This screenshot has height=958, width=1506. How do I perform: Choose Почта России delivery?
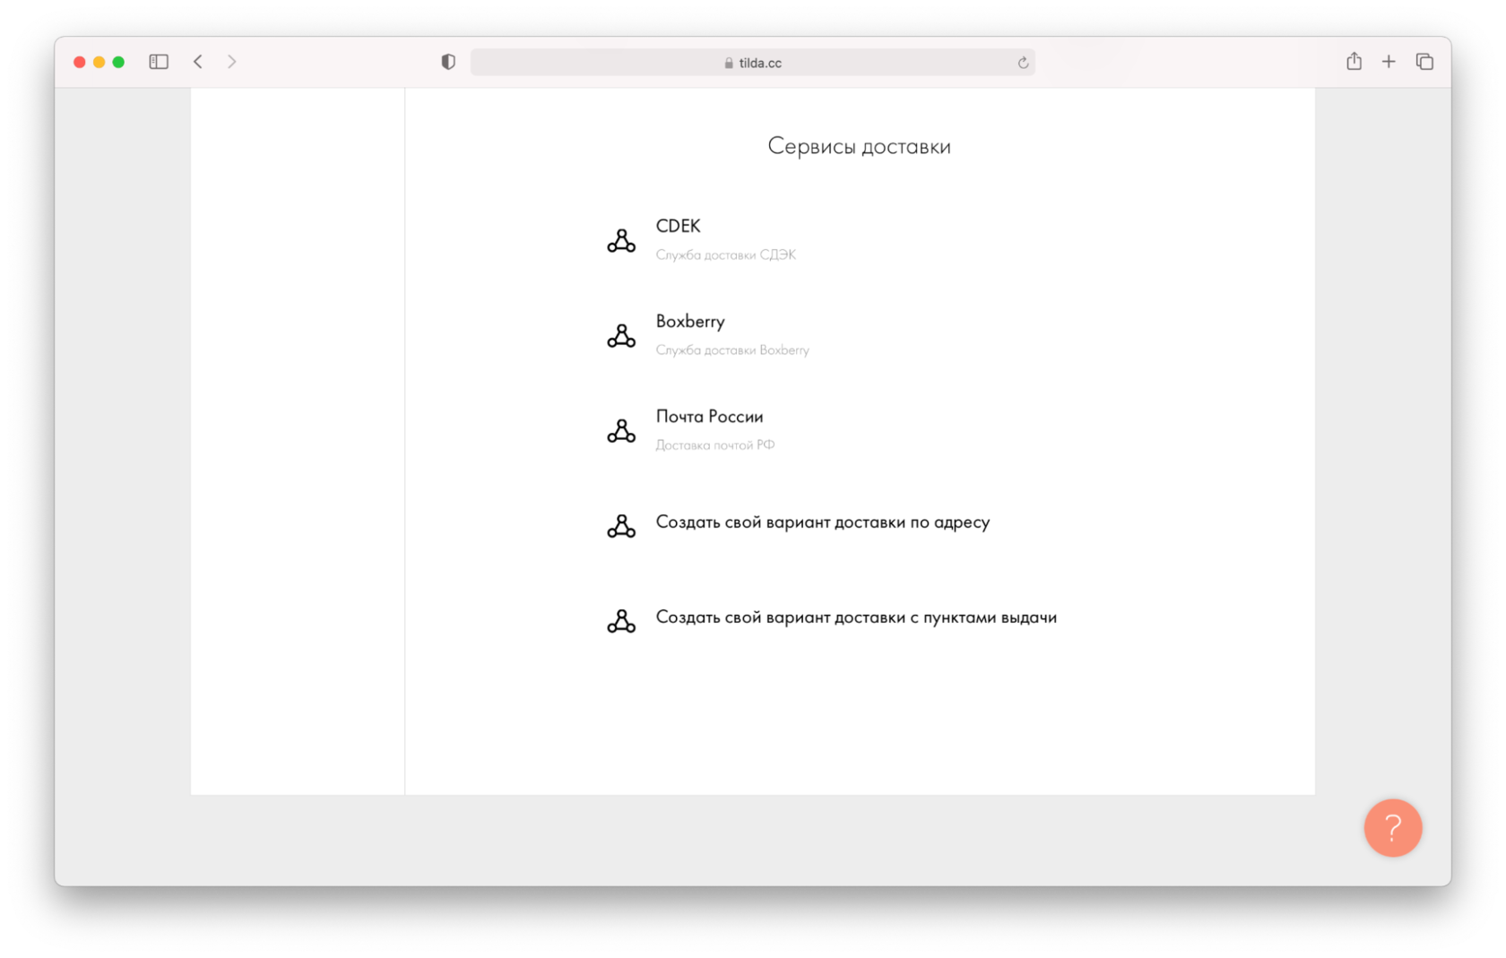pos(709,416)
